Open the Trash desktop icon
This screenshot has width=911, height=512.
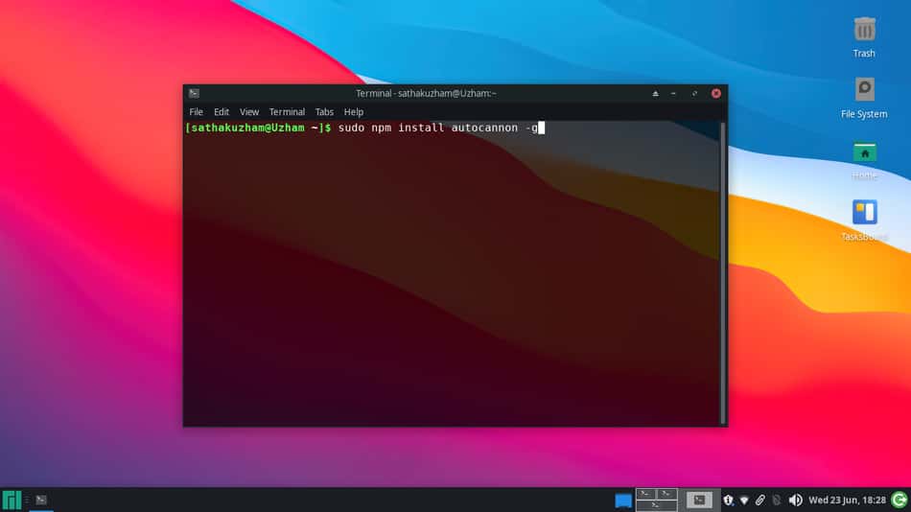coord(864,37)
